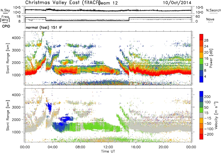Screen dimensions: 221x153
Task: Click the "2000" tick in velocity panel
Action: pyautogui.click(x=16, y=120)
